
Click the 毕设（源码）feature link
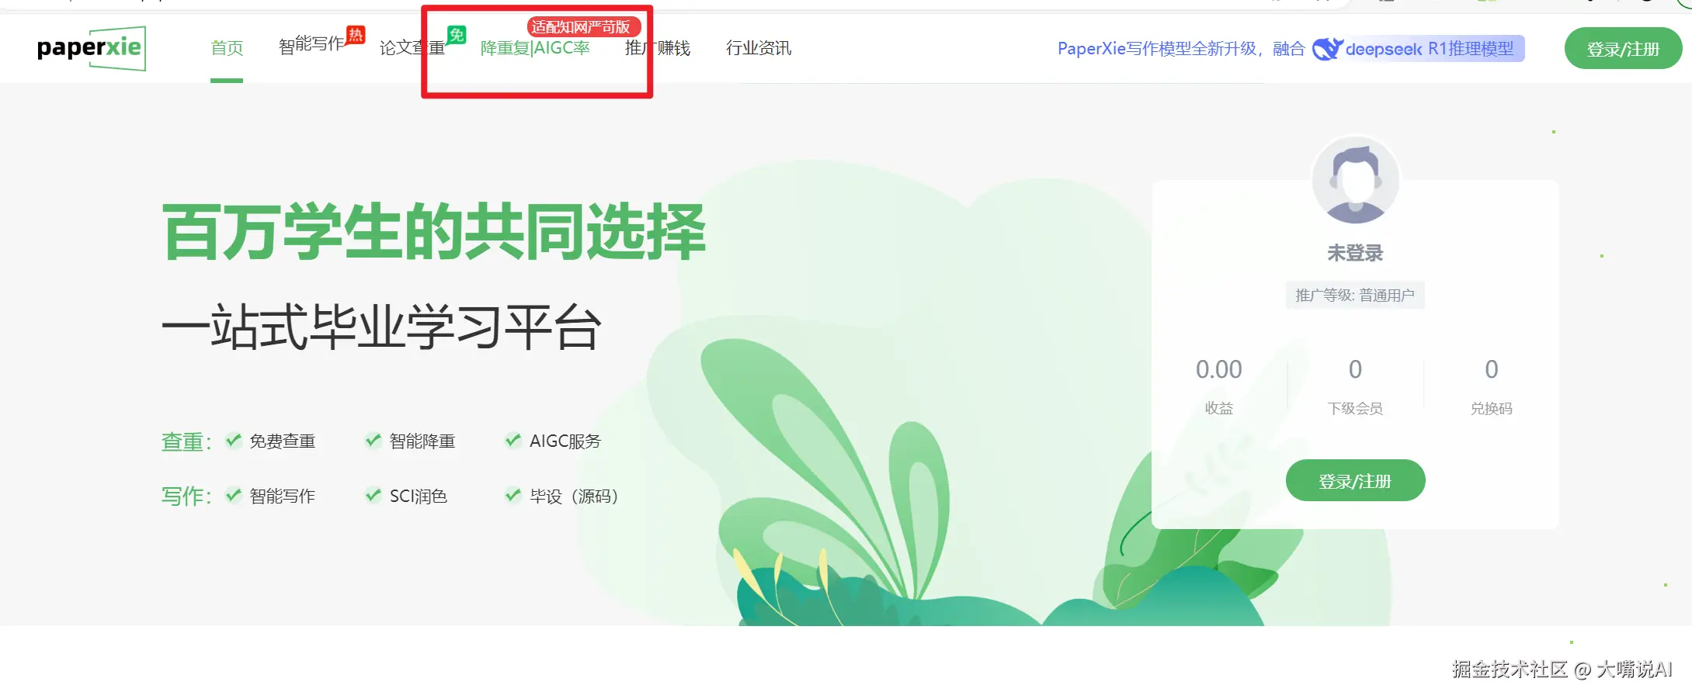575,497
